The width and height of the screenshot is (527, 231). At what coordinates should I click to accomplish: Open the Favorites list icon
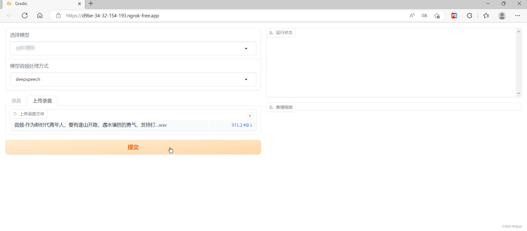tap(486, 16)
